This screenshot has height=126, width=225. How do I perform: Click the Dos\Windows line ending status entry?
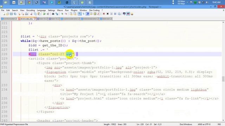pyautogui.click(x=186, y=124)
